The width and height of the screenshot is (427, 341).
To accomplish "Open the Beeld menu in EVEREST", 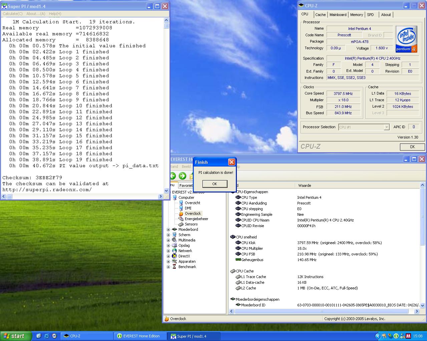I will (x=186, y=167).
